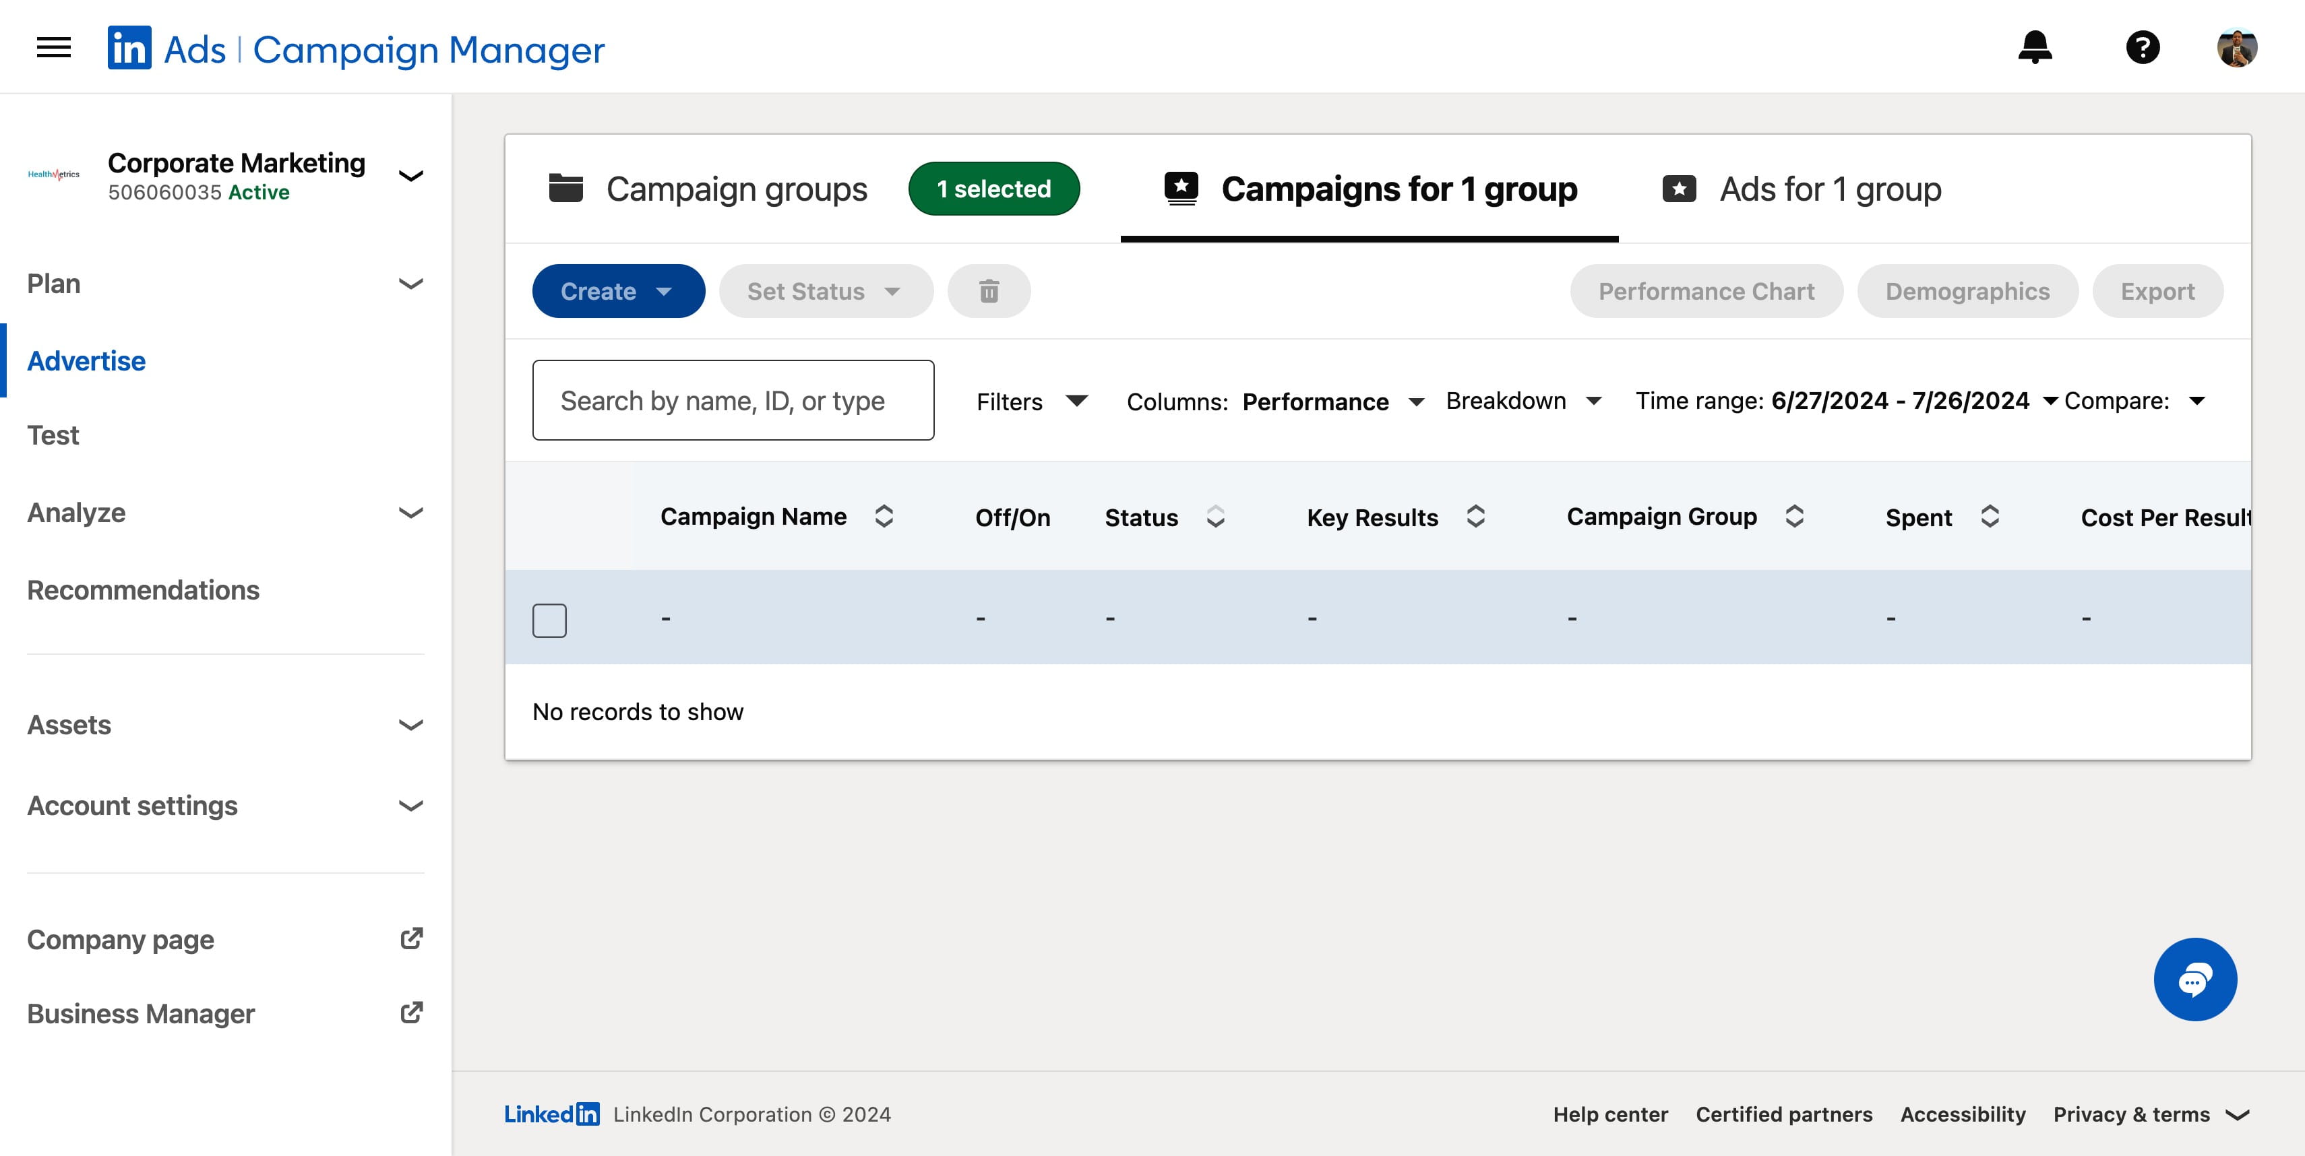This screenshot has height=1156, width=2305.
Task: Click the "No records to show" message
Action: (x=638, y=711)
